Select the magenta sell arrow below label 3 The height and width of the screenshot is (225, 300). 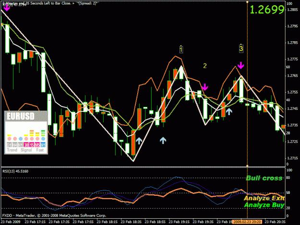click(x=241, y=65)
